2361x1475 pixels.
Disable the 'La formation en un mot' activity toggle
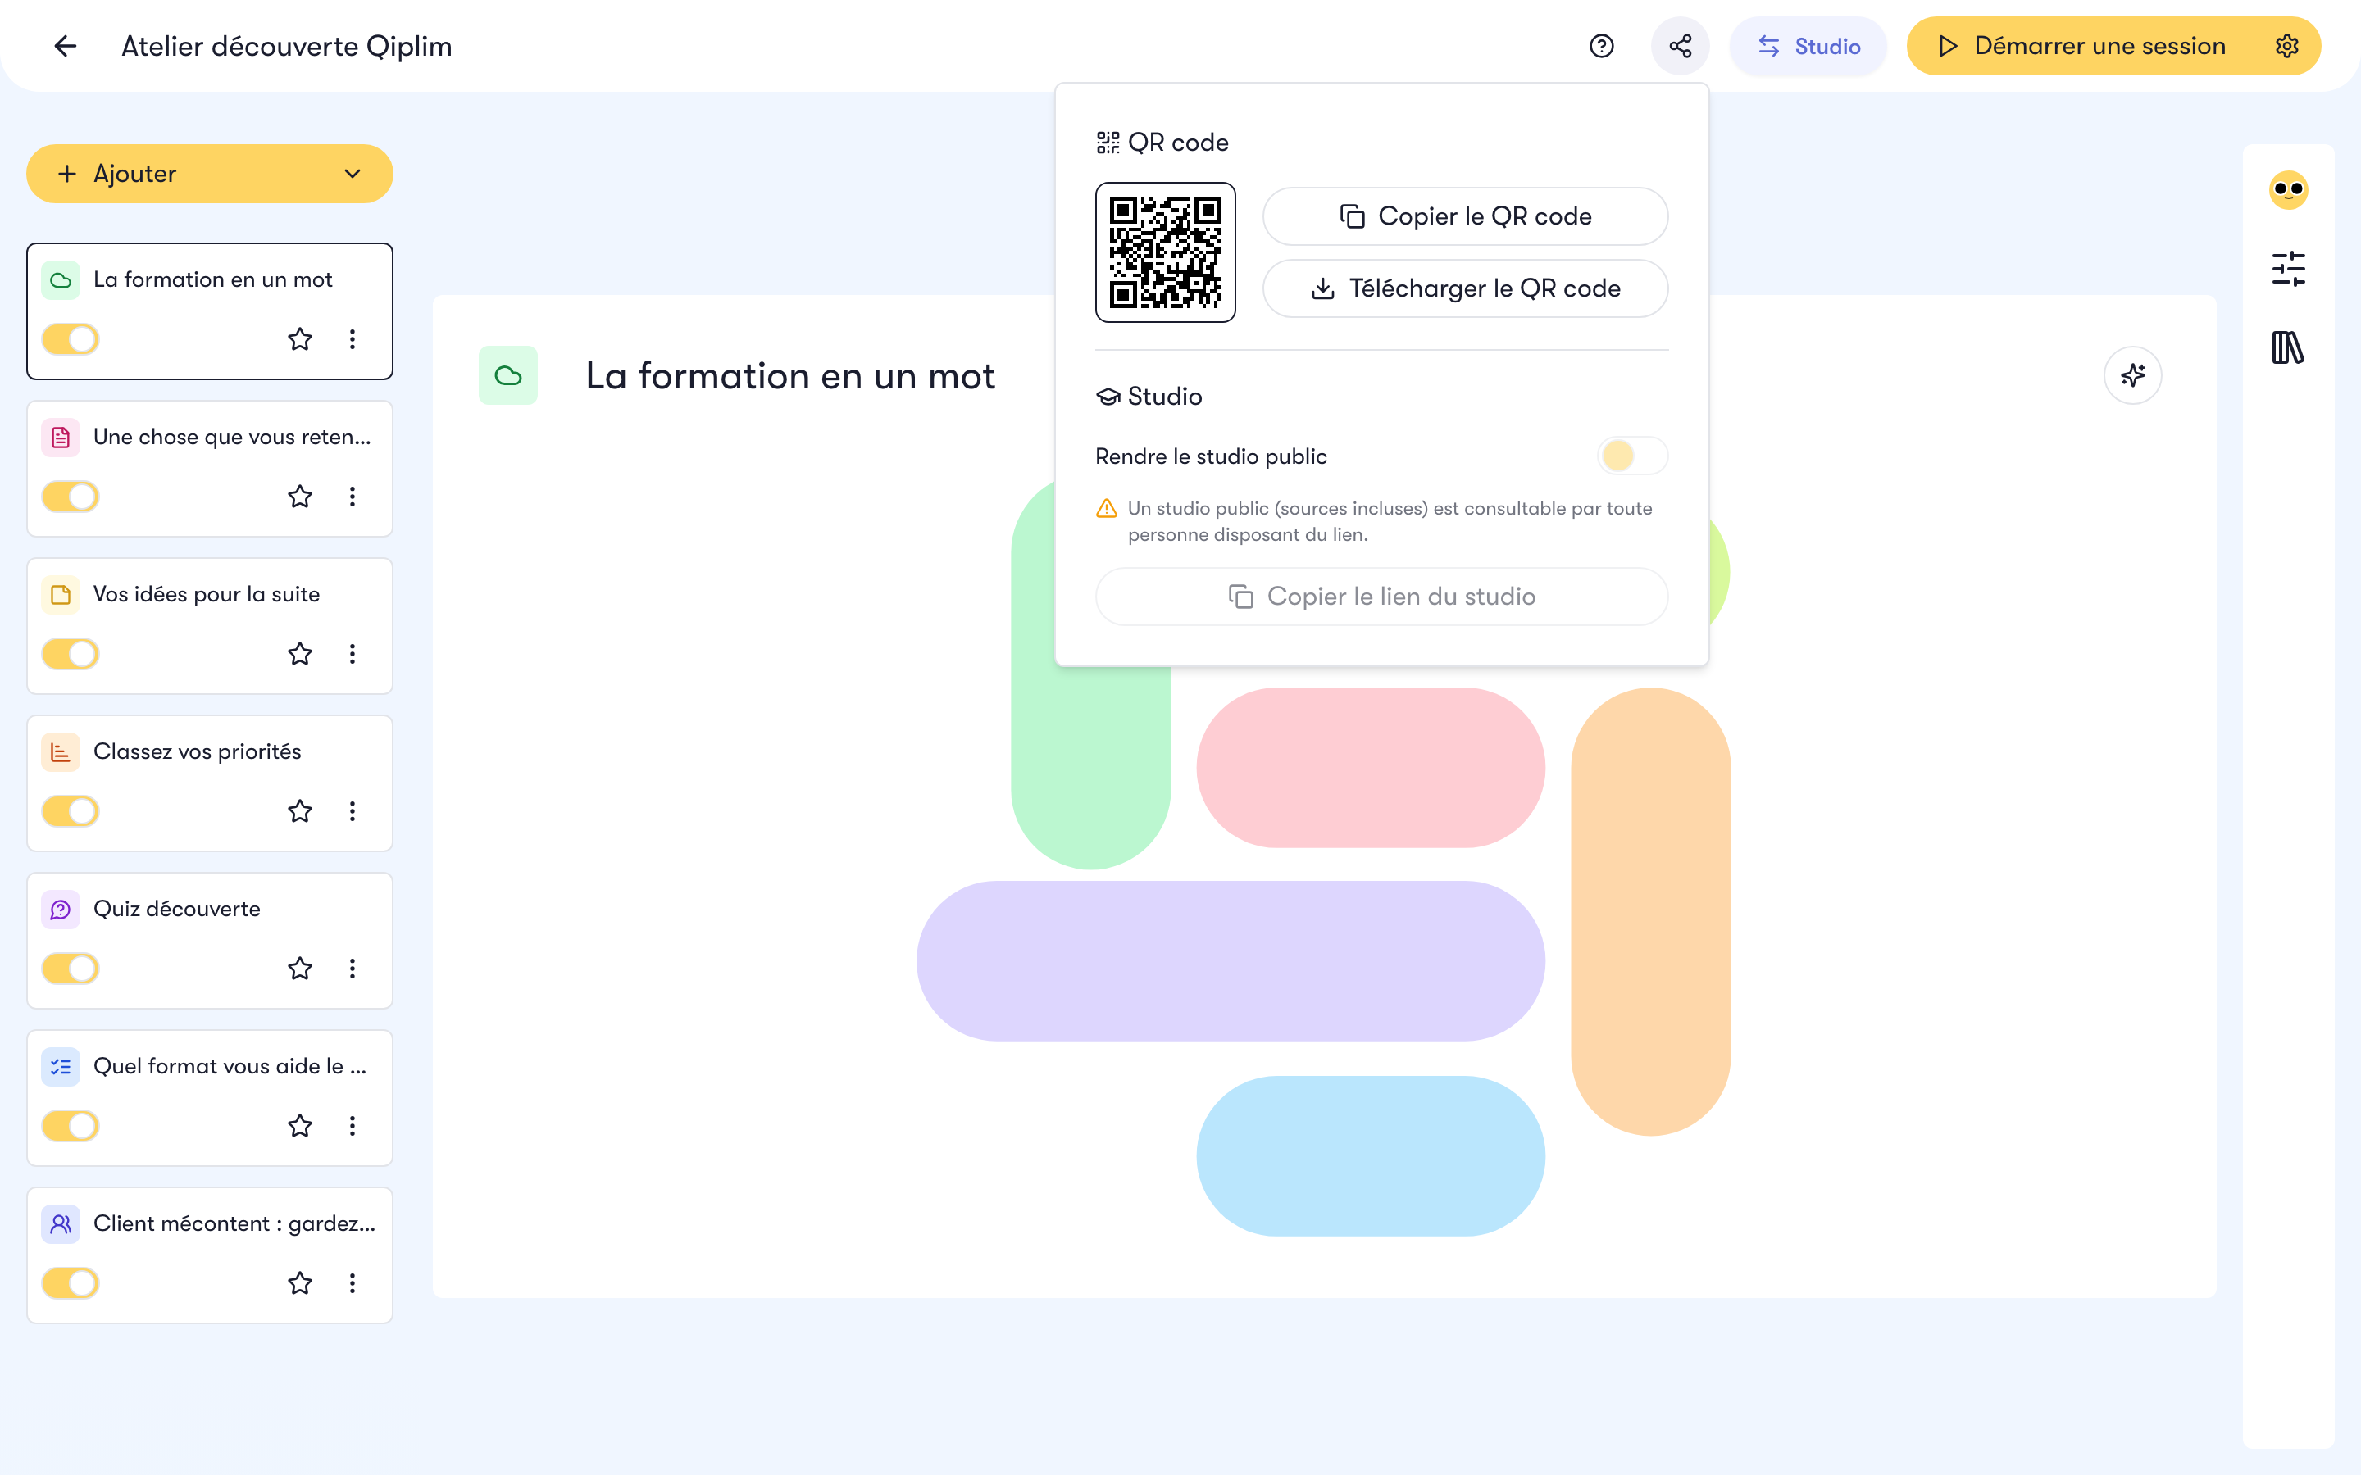click(71, 339)
